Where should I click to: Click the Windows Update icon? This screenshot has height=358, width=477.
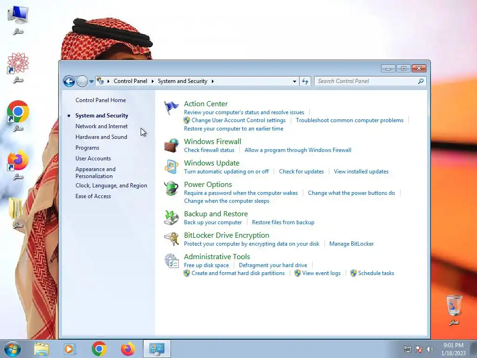171,166
